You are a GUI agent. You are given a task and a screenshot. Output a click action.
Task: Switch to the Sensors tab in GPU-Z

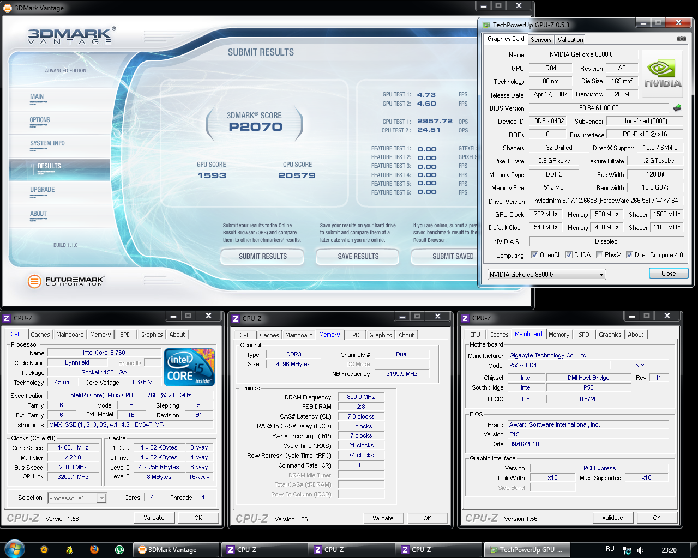click(541, 40)
